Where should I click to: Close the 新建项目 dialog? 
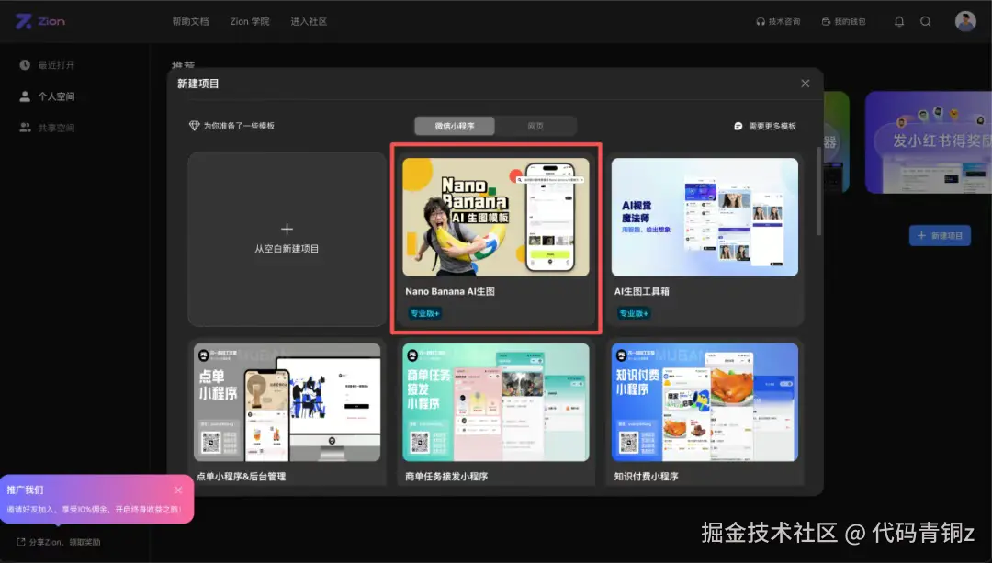tap(806, 84)
